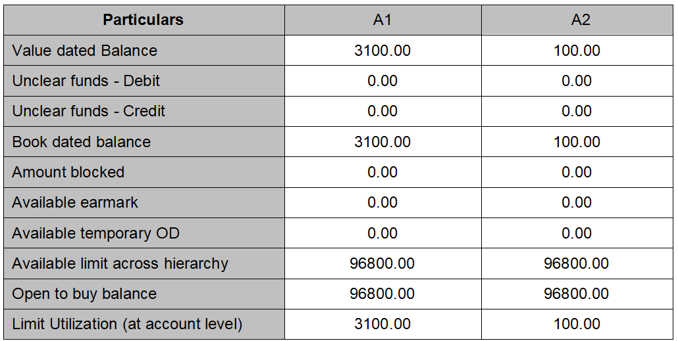Screen dimensions: 678x341
Task: Click the Amount blocked row label
Action: [x=68, y=172]
